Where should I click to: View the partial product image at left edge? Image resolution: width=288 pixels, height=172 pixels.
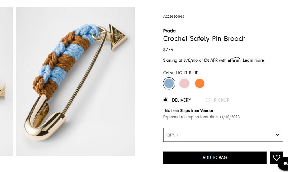(x=6, y=81)
